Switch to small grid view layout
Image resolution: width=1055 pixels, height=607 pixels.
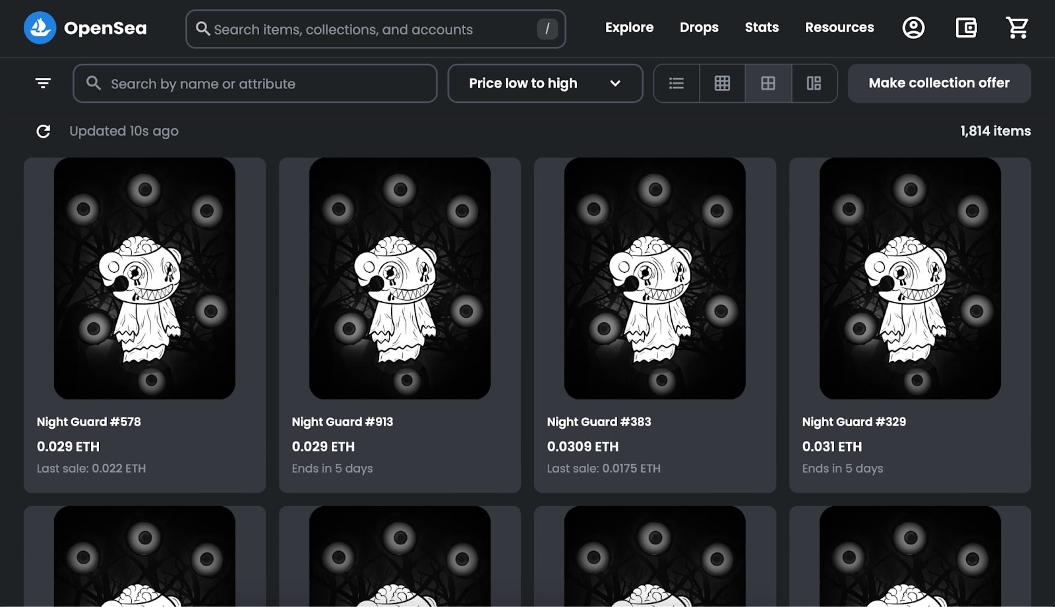tap(722, 83)
